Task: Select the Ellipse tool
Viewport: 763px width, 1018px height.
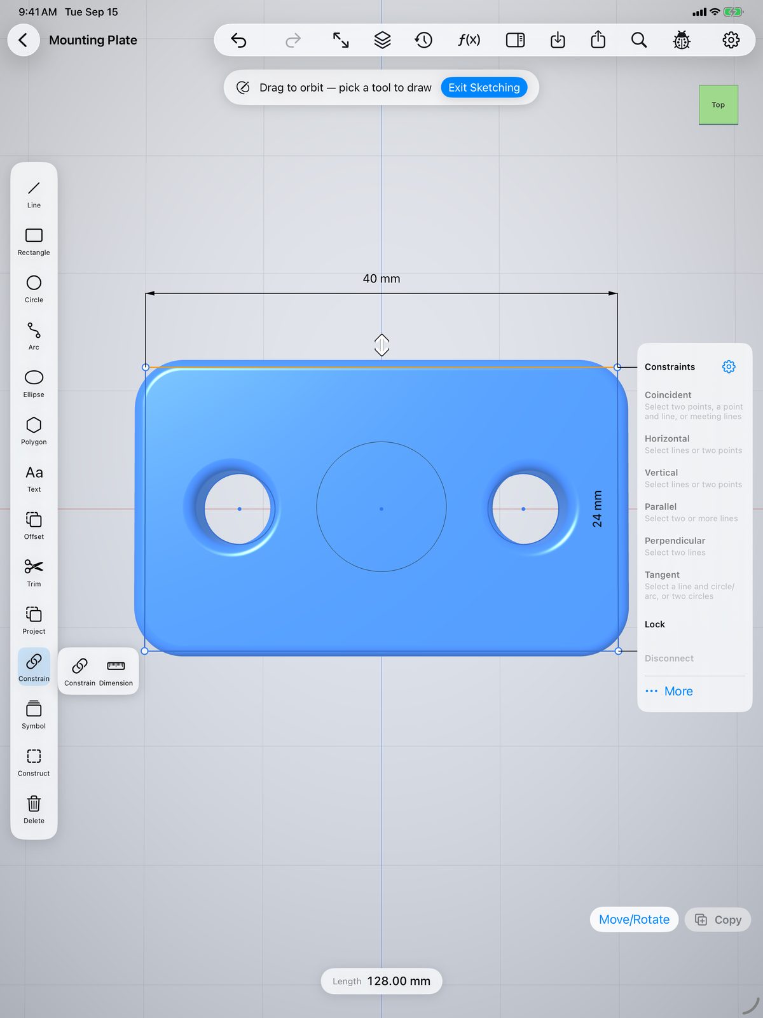Action: point(34,384)
